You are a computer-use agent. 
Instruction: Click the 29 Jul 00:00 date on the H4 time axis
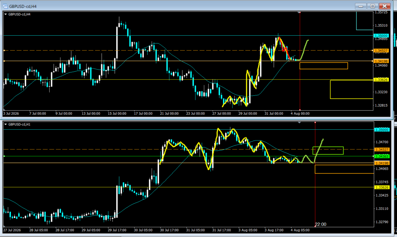[x=248, y=113]
